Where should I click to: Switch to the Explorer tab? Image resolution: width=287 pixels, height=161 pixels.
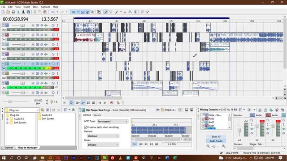(9, 148)
